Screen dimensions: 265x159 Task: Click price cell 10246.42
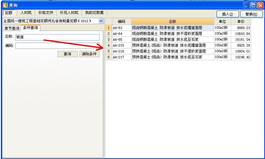point(241,57)
